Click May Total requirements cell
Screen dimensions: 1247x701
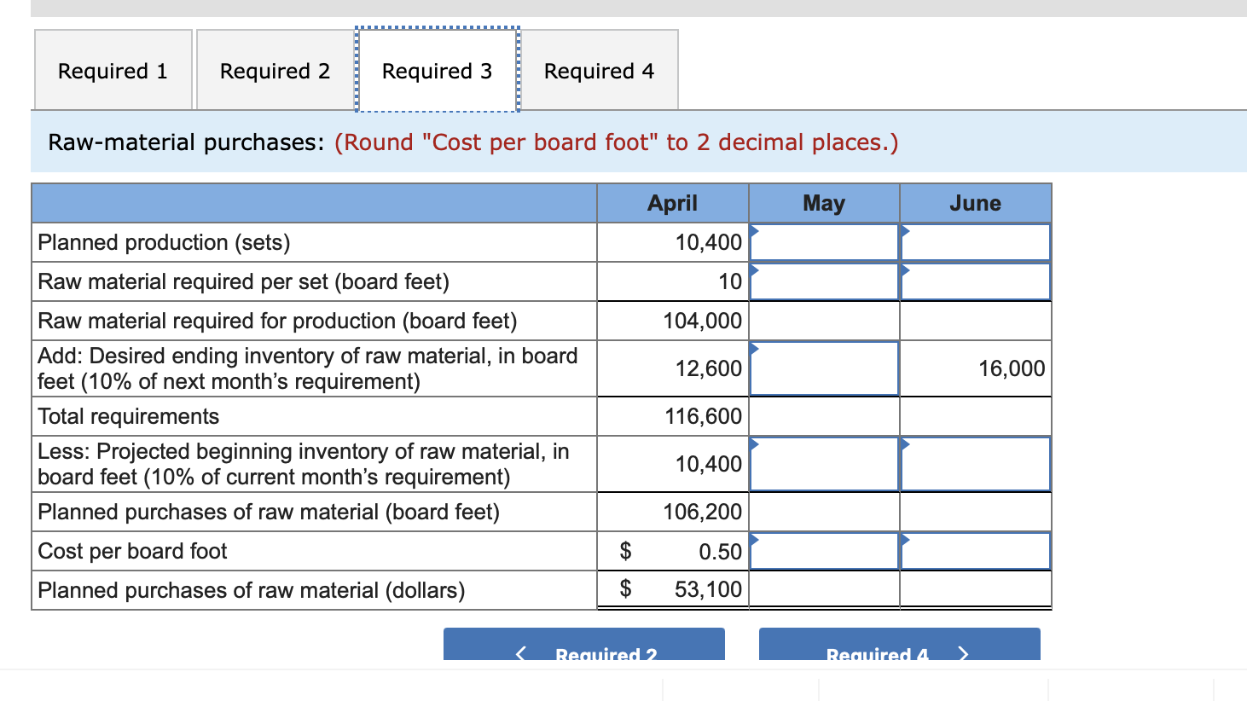[x=824, y=416]
